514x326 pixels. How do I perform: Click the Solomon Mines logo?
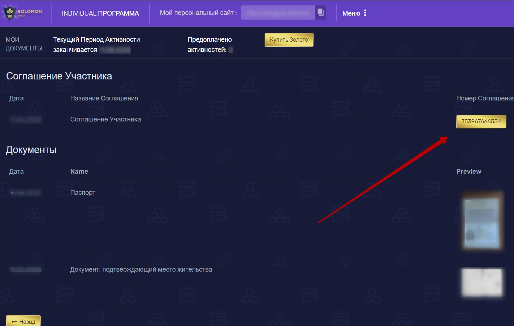tap(22, 13)
